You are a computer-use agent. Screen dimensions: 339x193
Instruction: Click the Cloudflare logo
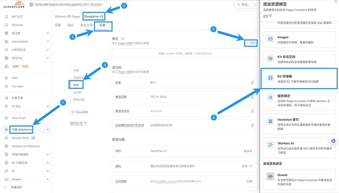14,4
